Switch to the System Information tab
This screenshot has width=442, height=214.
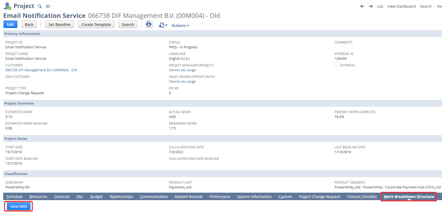pos(254,197)
